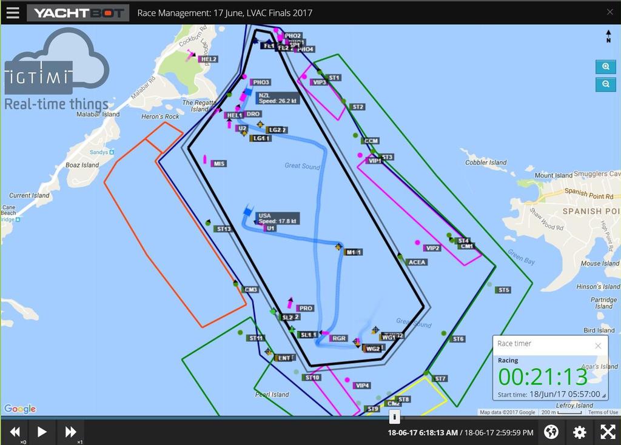This screenshot has height=445, width=621.
Task: Click the ST1 marker label
Action: [334, 78]
